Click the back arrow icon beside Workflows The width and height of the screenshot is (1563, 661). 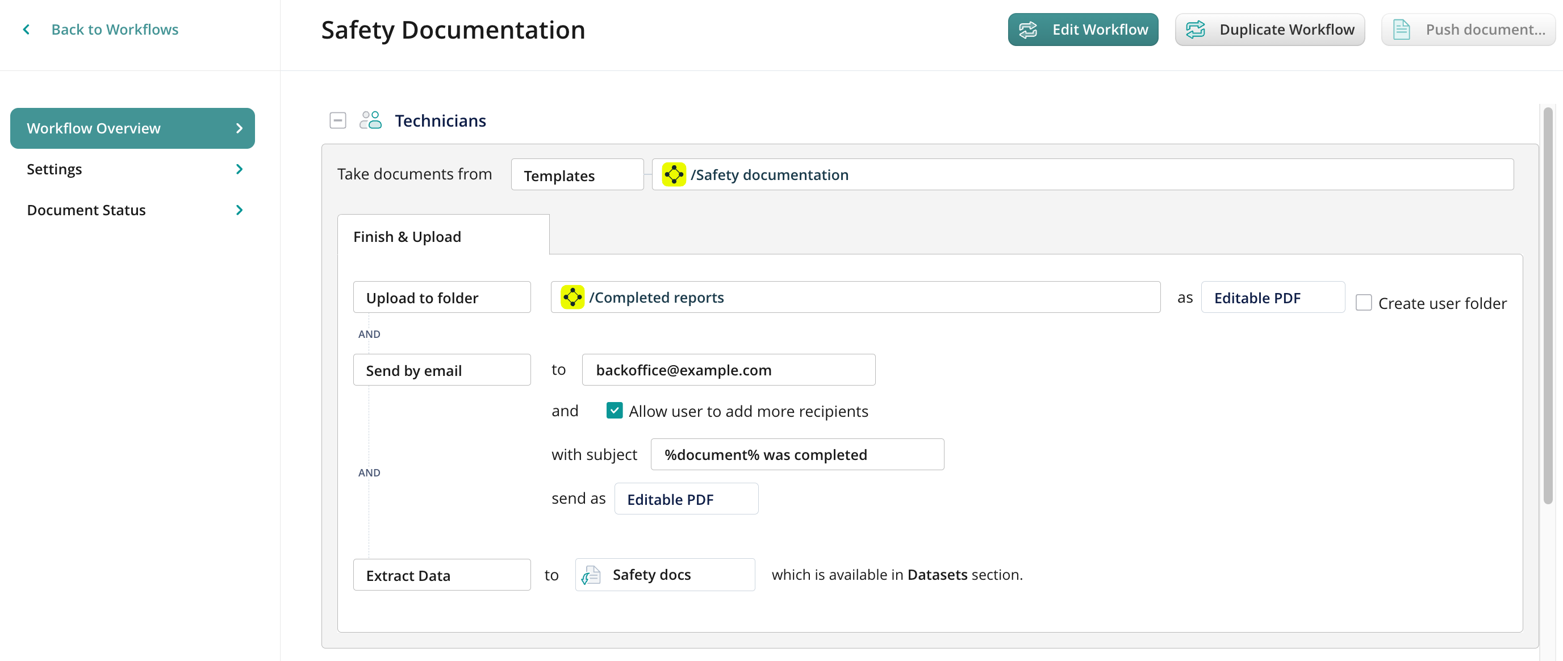pyautogui.click(x=26, y=29)
